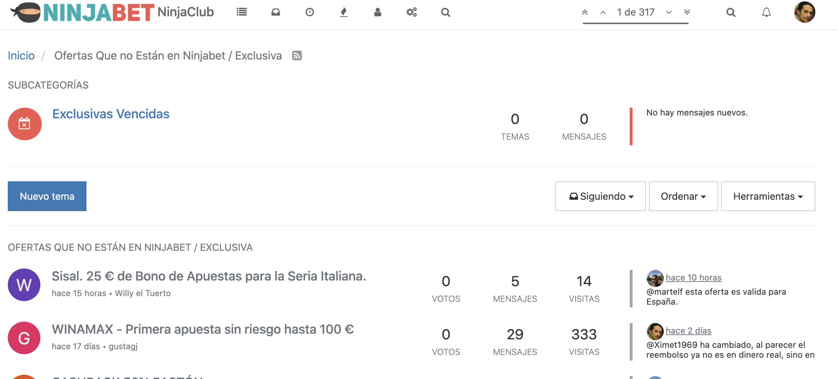Open the Exclusivas Vencidas subcategory
Image resolution: width=838 pixels, height=379 pixels.
click(111, 114)
